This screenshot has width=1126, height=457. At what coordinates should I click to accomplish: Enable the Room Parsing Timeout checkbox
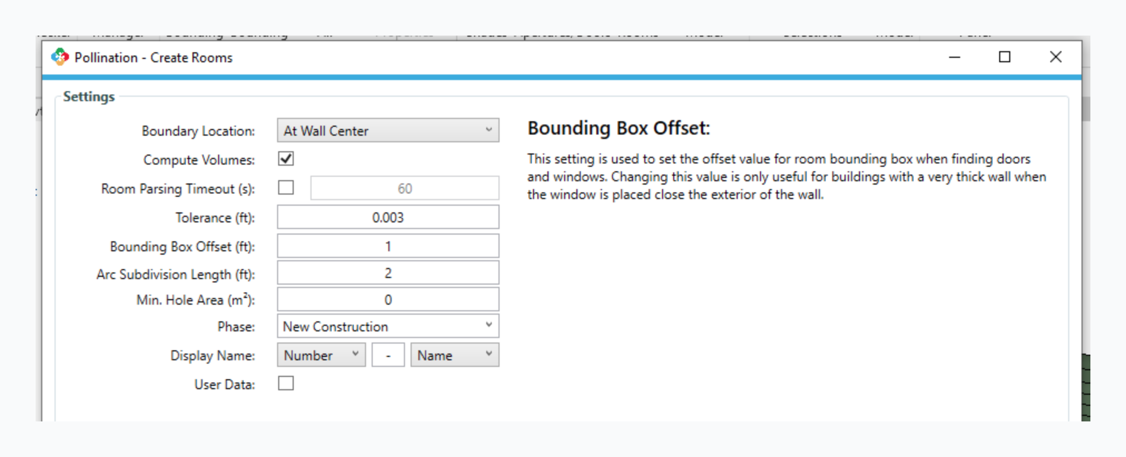(x=286, y=188)
